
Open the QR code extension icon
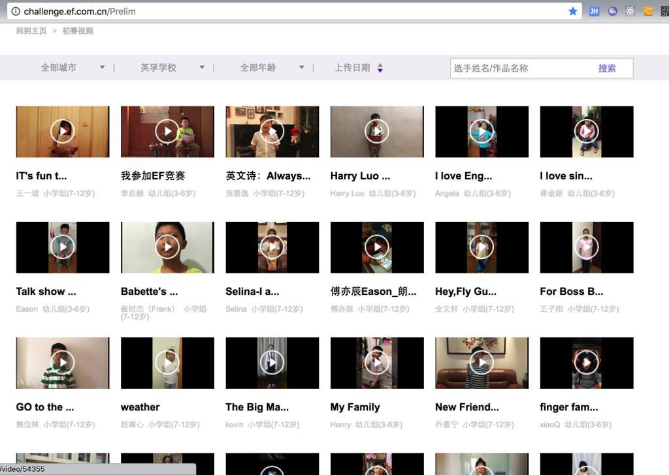(664, 12)
